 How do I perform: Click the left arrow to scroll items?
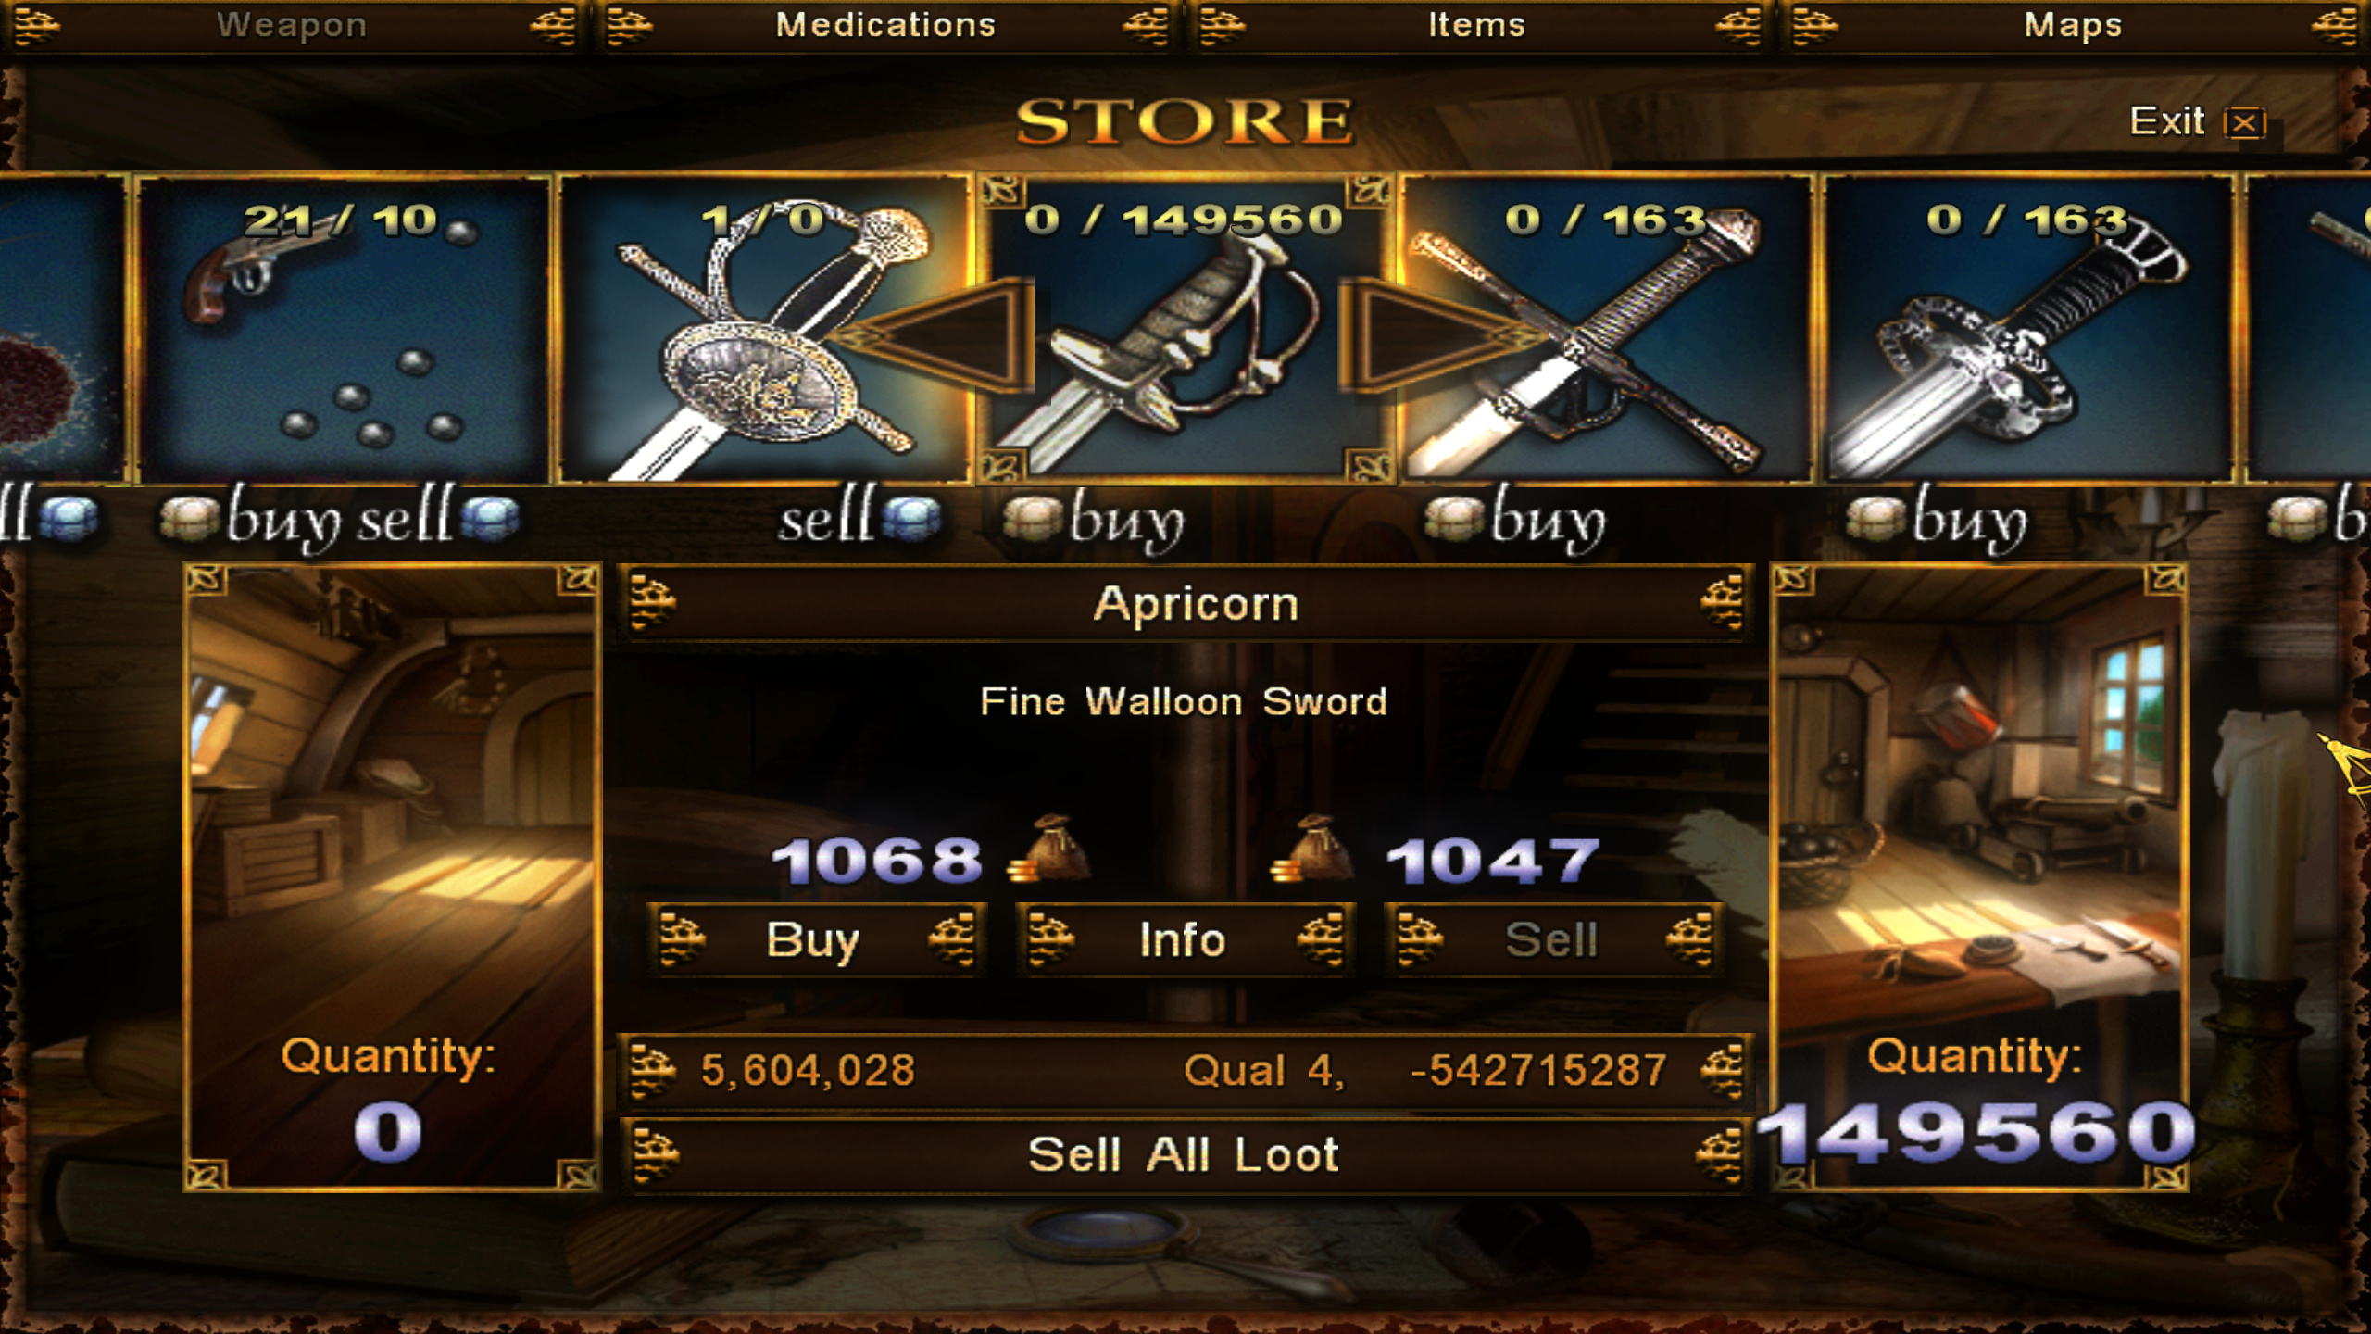[x=935, y=335]
